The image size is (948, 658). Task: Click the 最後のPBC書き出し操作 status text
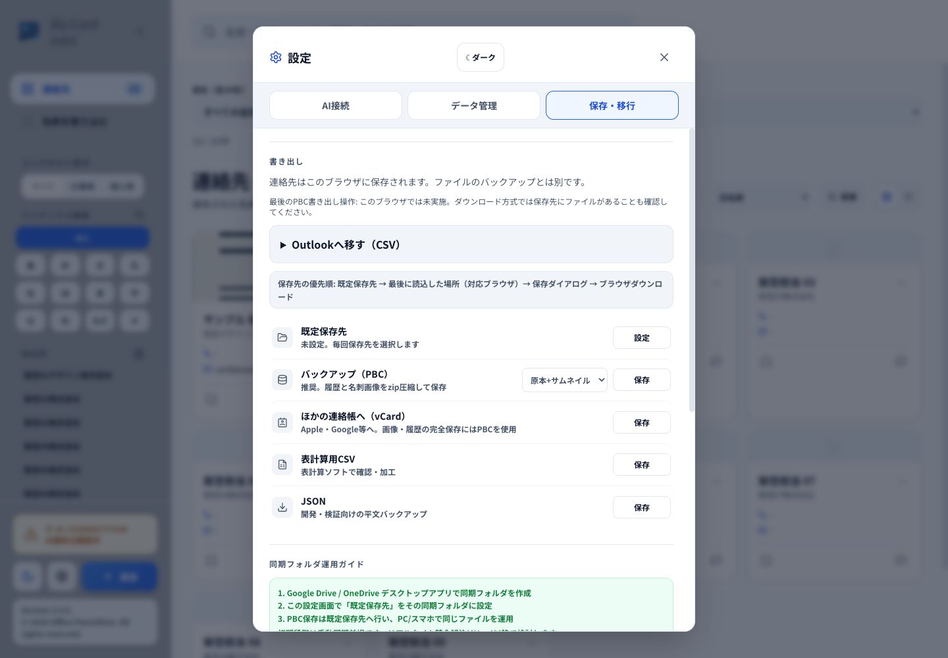point(469,207)
